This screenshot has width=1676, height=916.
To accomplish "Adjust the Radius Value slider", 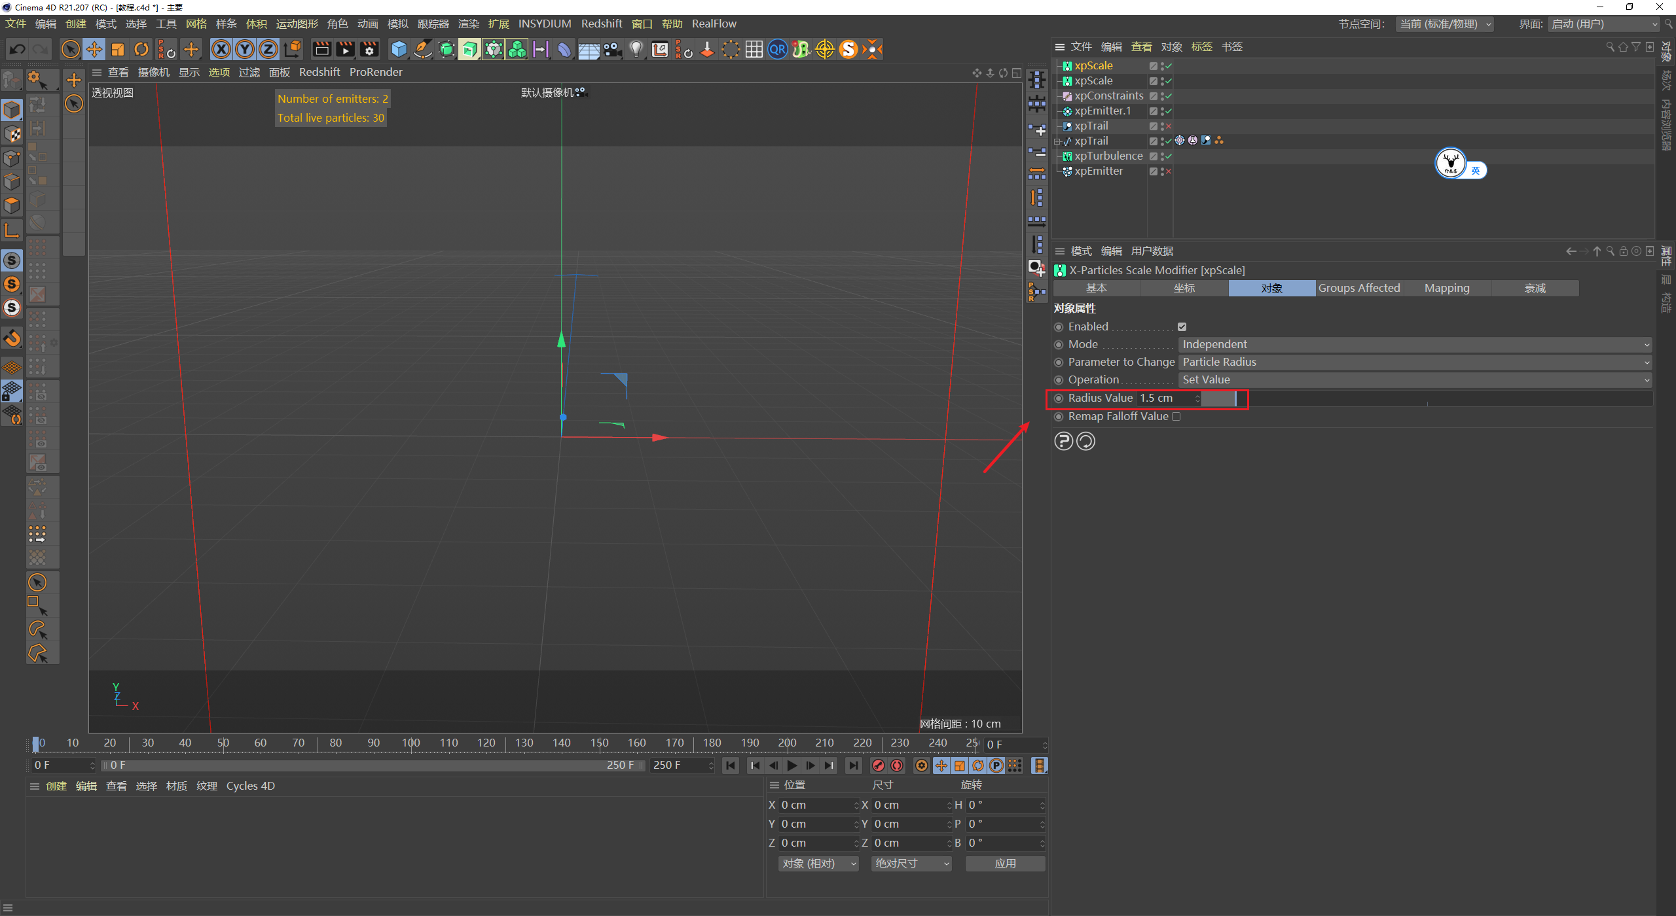I will [x=1427, y=398].
